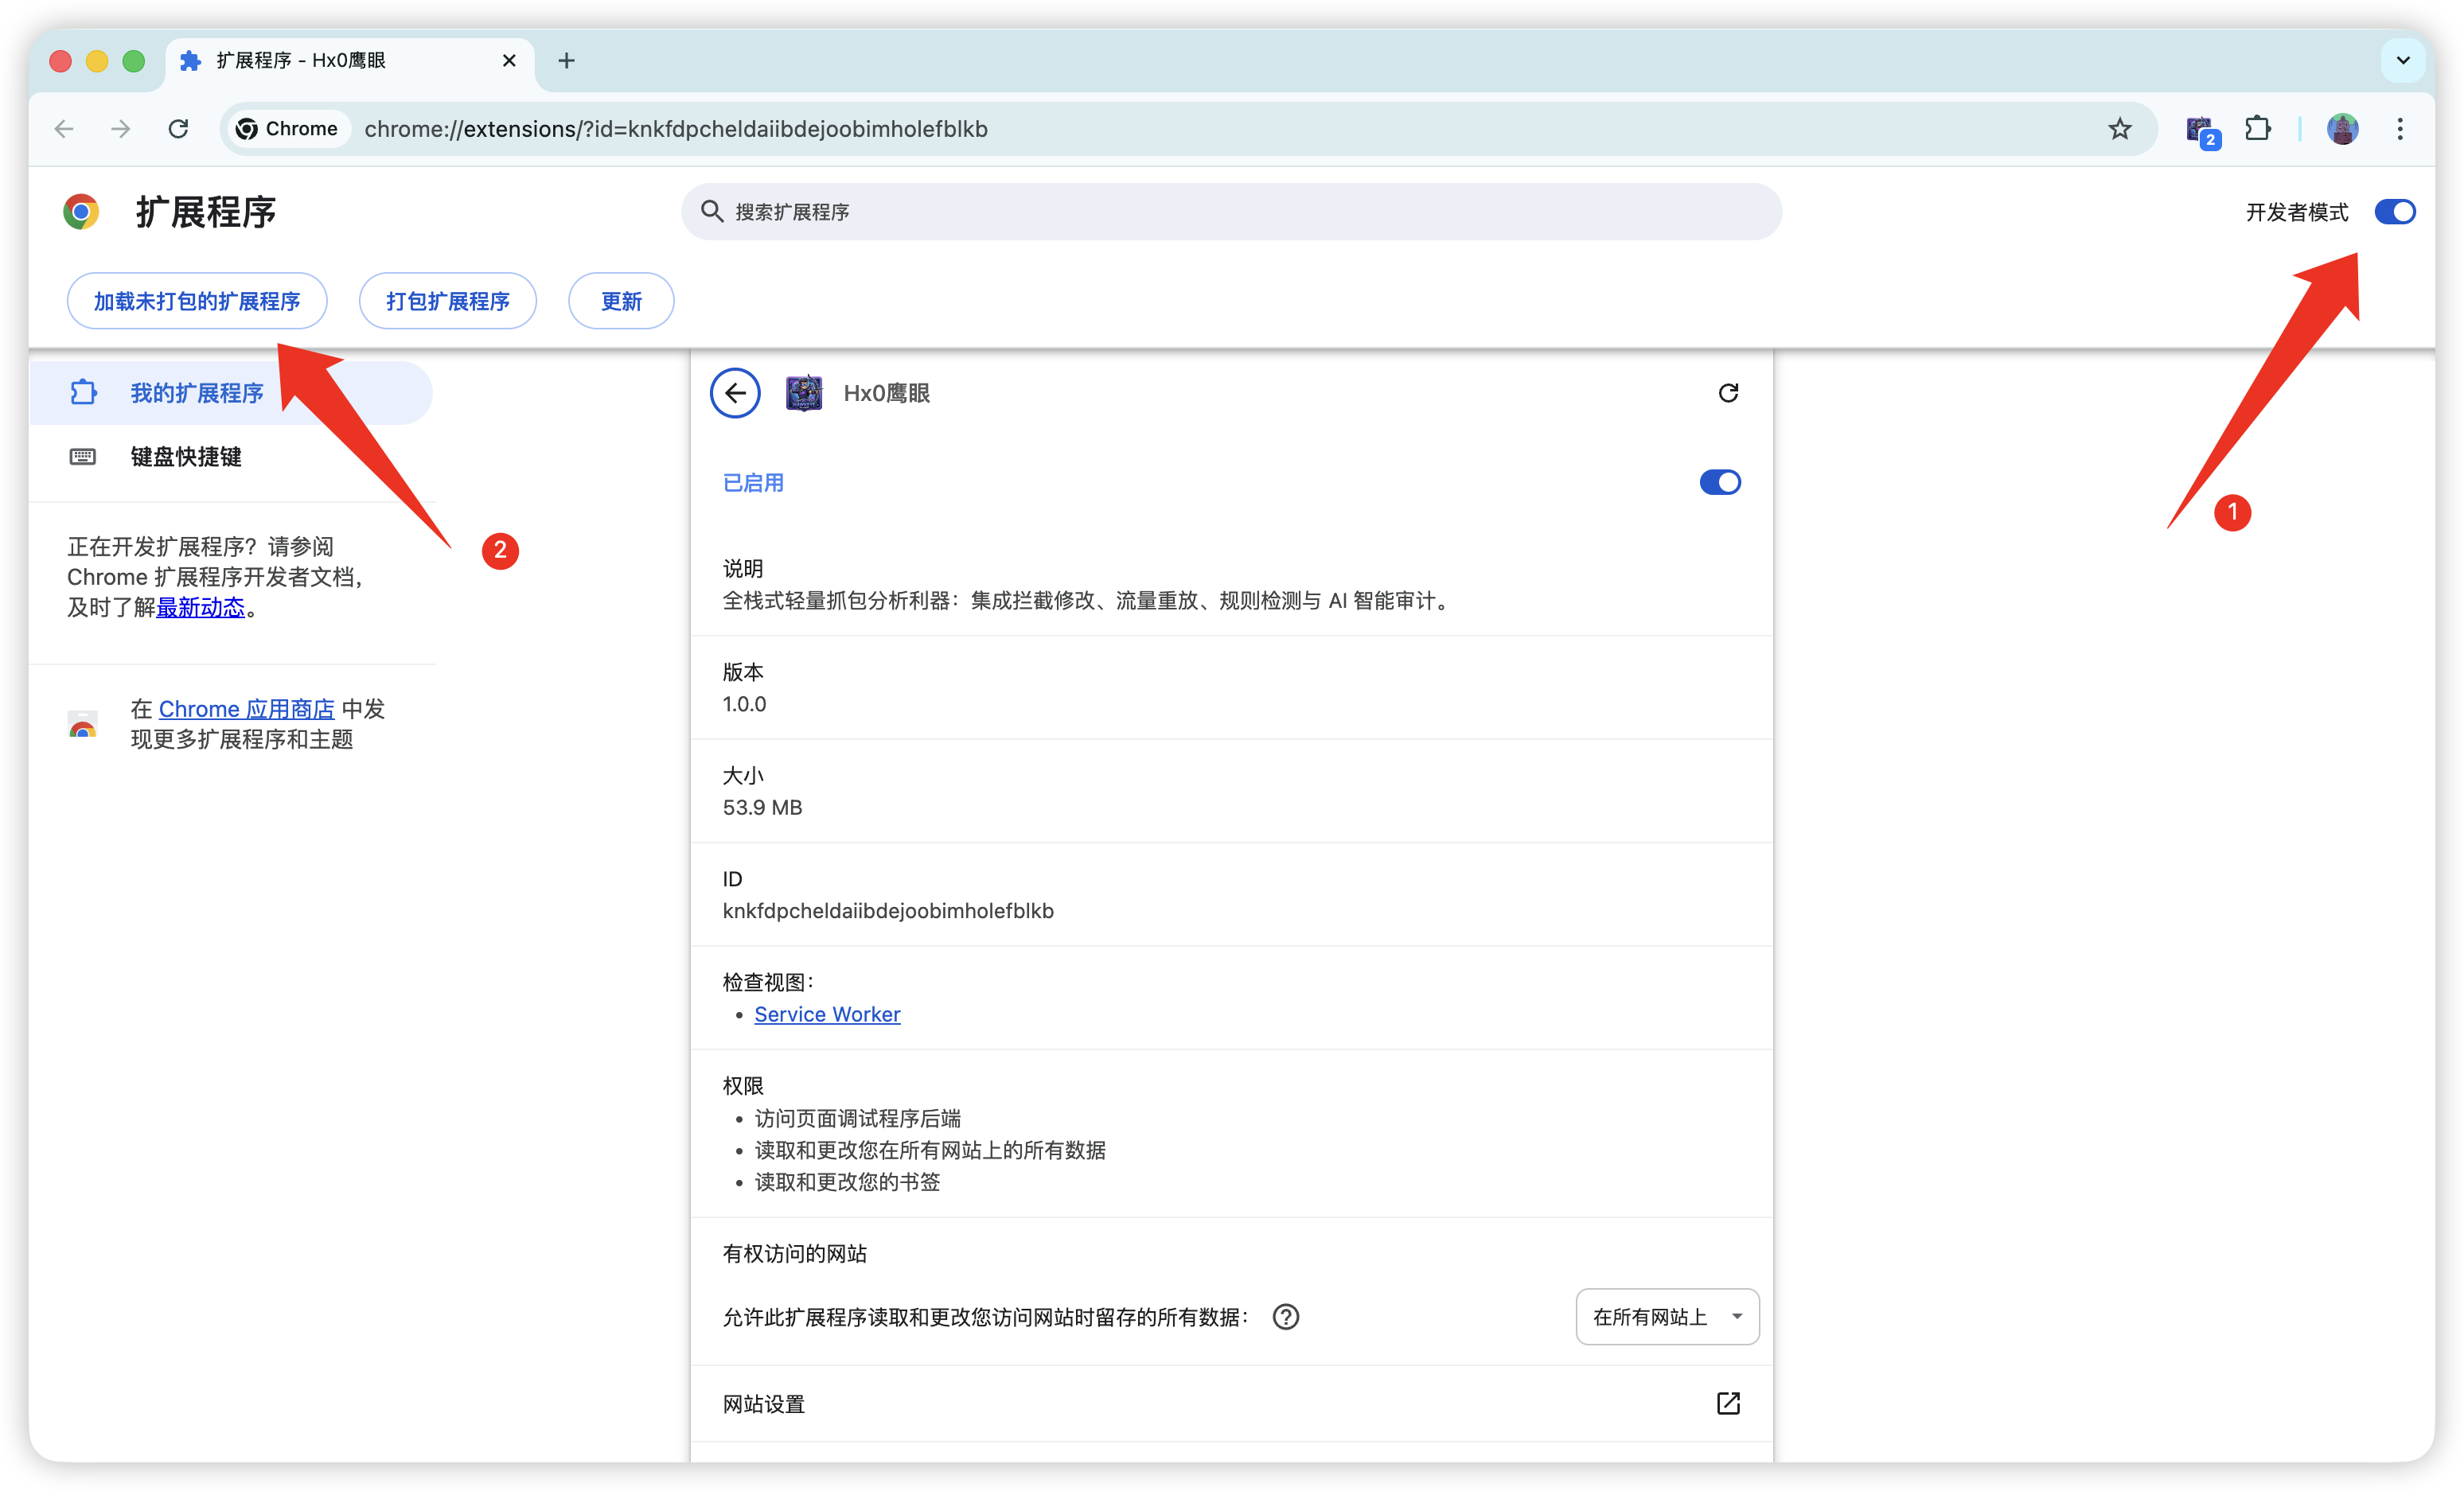Viewport: 2464px width, 1491px height.
Task: Click the back arrow beside Hx0鹰眼
Action: (735, 393)
